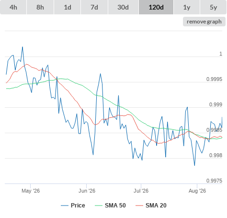Screen dimensions: 227x218
Task: Select the 4h time range tab
Action: (x=13, y=7)
